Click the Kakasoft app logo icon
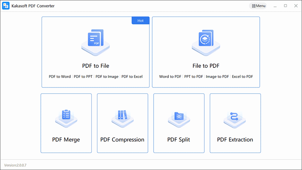Image resolution: width=302 pixels, height=170 pixels. [6, 6]
